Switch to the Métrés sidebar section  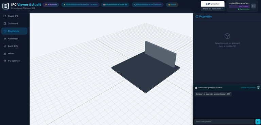pos(14,54)
